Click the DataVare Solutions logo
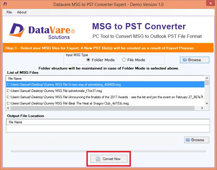The image size is (217, 170). (x=42, y=31)
